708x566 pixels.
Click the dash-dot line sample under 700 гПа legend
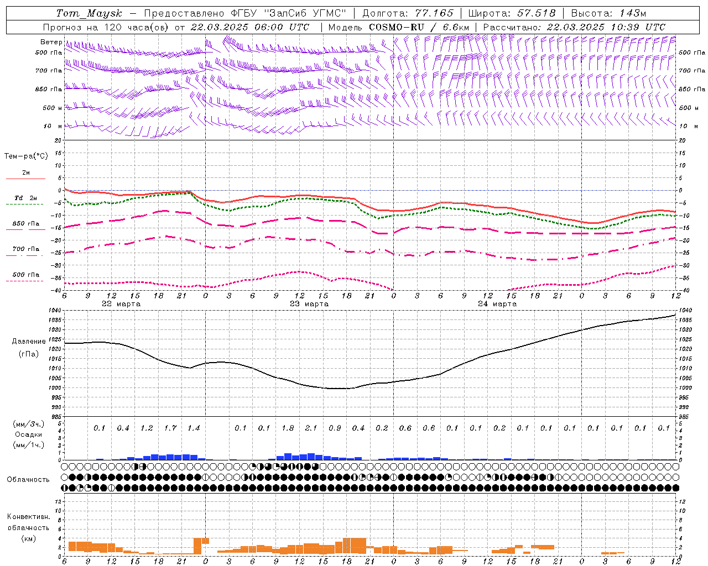24,255
